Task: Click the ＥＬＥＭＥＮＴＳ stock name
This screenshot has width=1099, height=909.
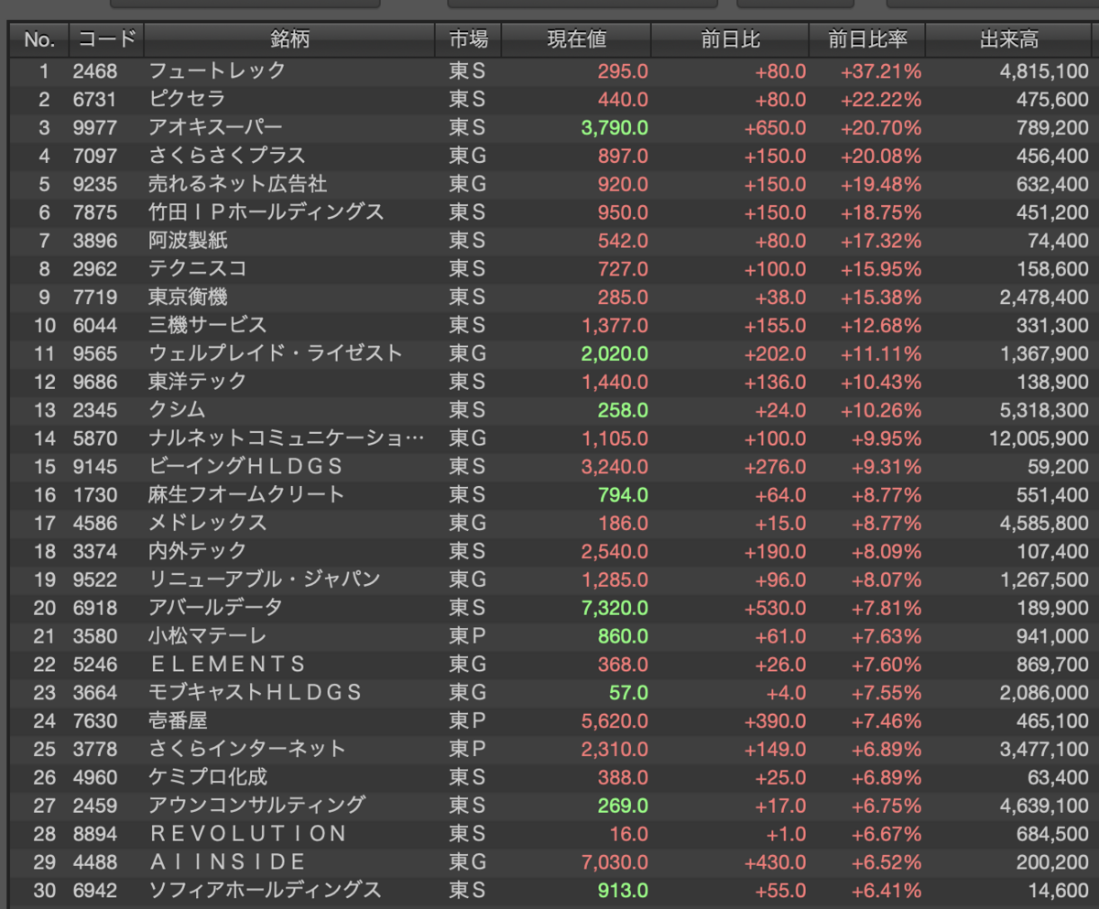Action: 227,664
